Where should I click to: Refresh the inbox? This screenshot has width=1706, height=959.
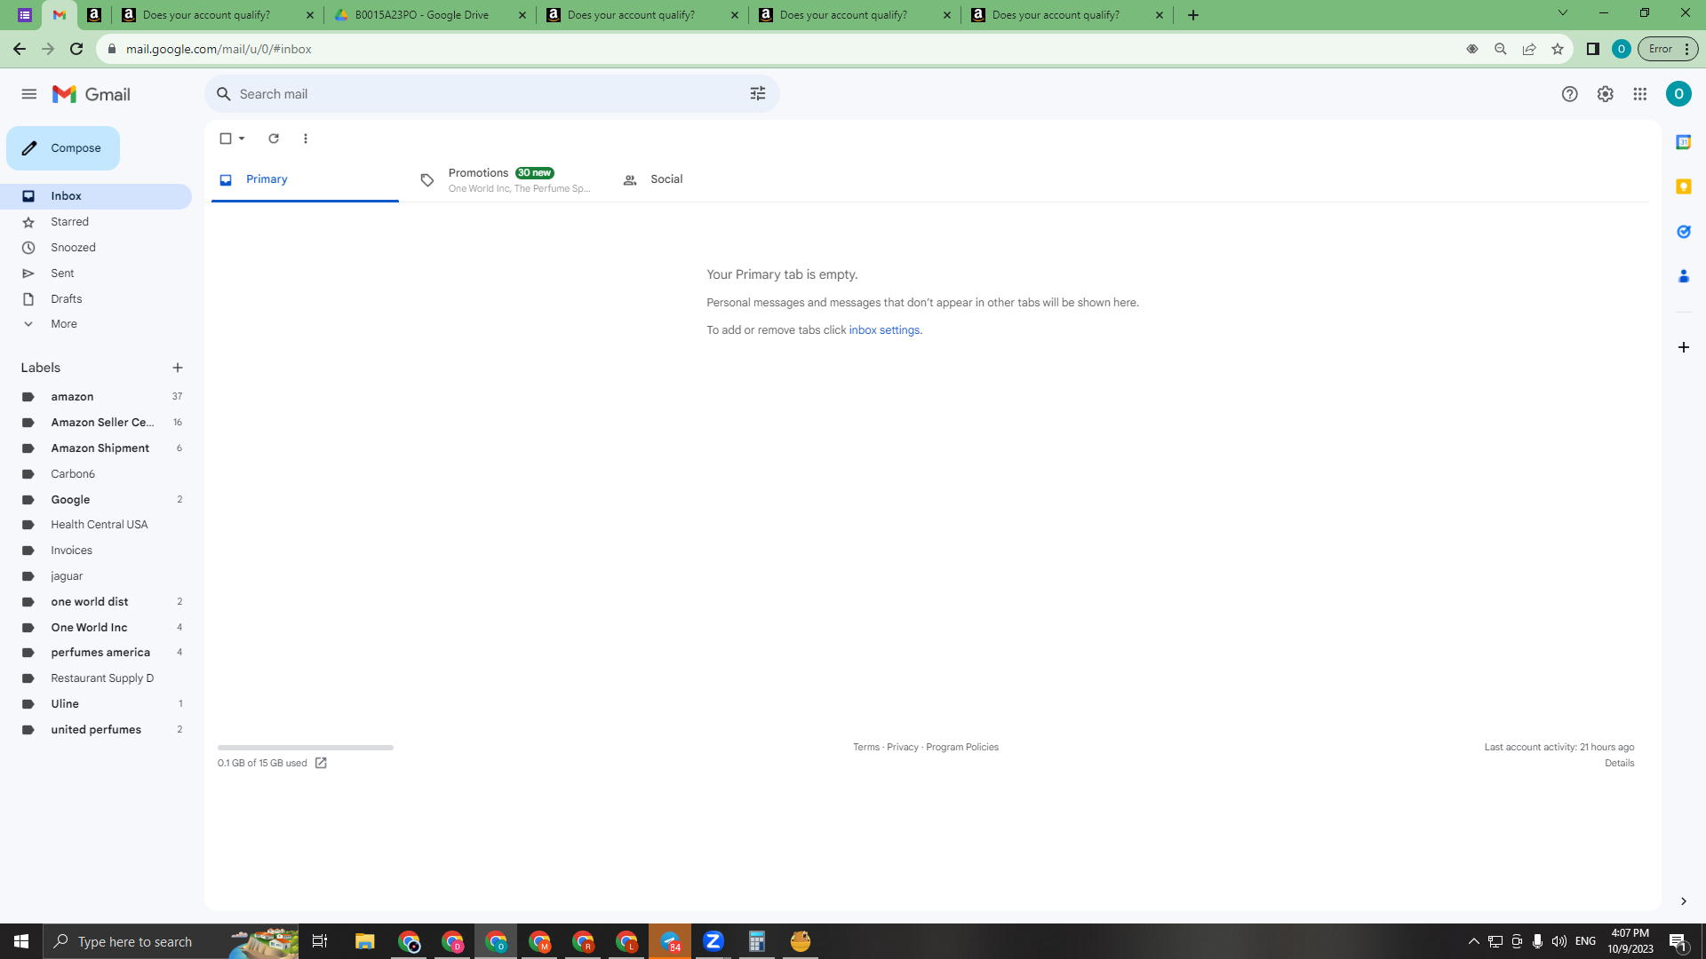pos(274,139)
